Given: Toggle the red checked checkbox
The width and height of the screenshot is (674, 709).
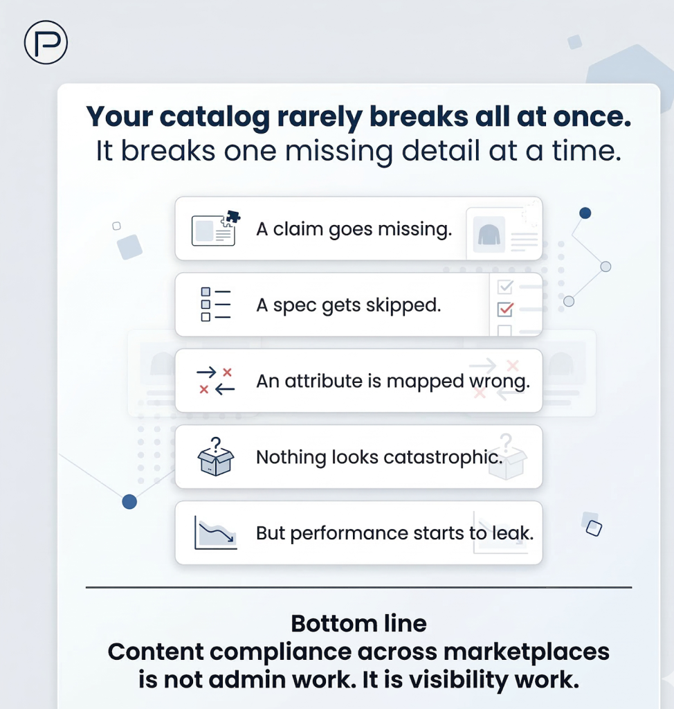Looking at the screenshot, I should tap(505, 308).
